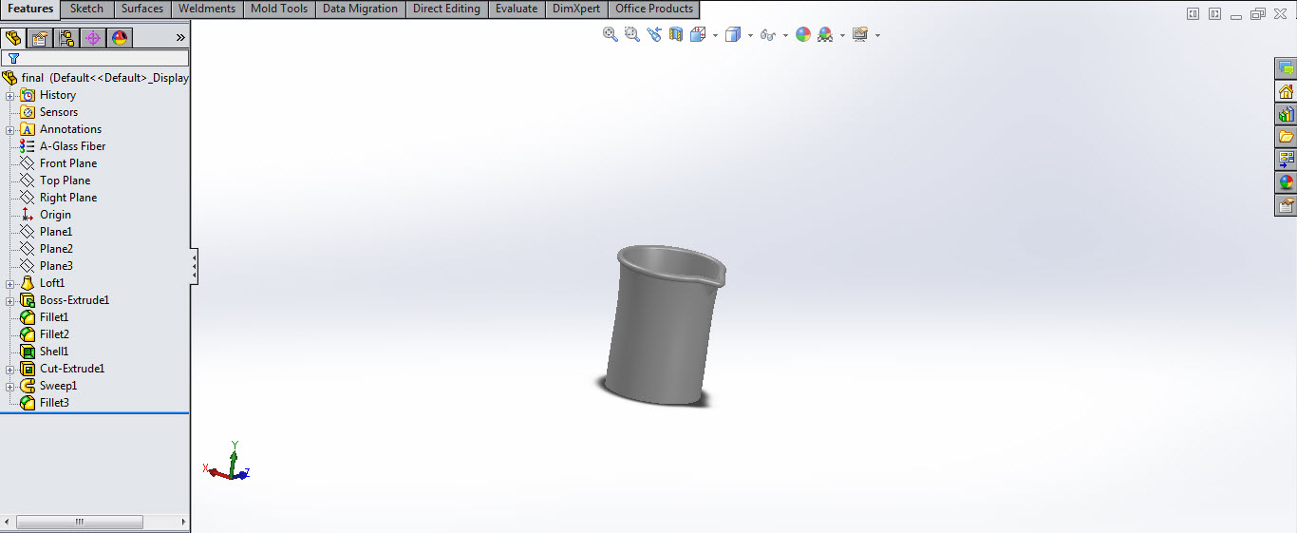Open the Surfaces ribbon tab

pos(142,9)
